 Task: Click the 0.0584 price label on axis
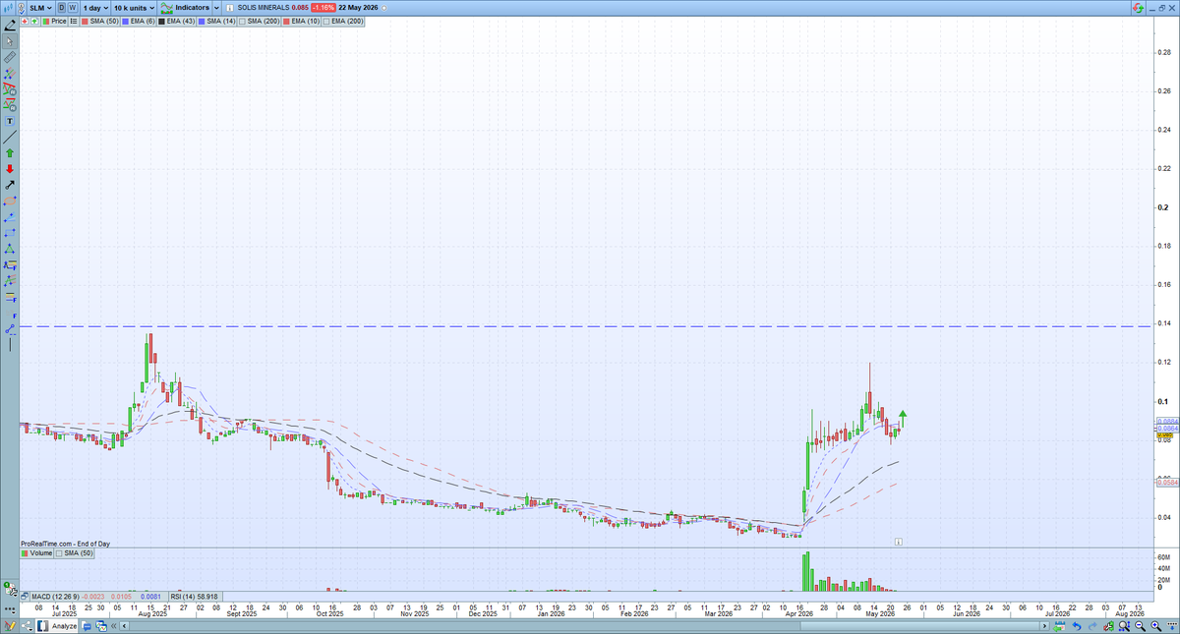[x=1166, y=483]
